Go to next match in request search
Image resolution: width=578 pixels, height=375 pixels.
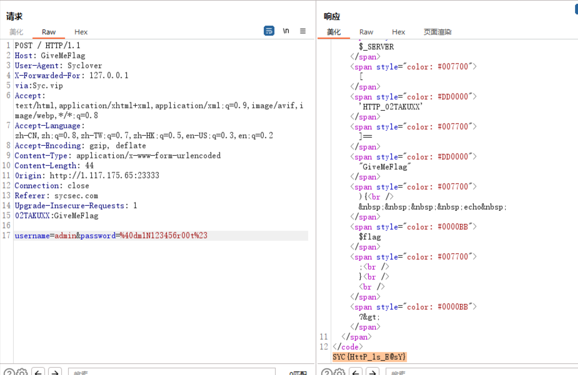click(x=55, y=372)
